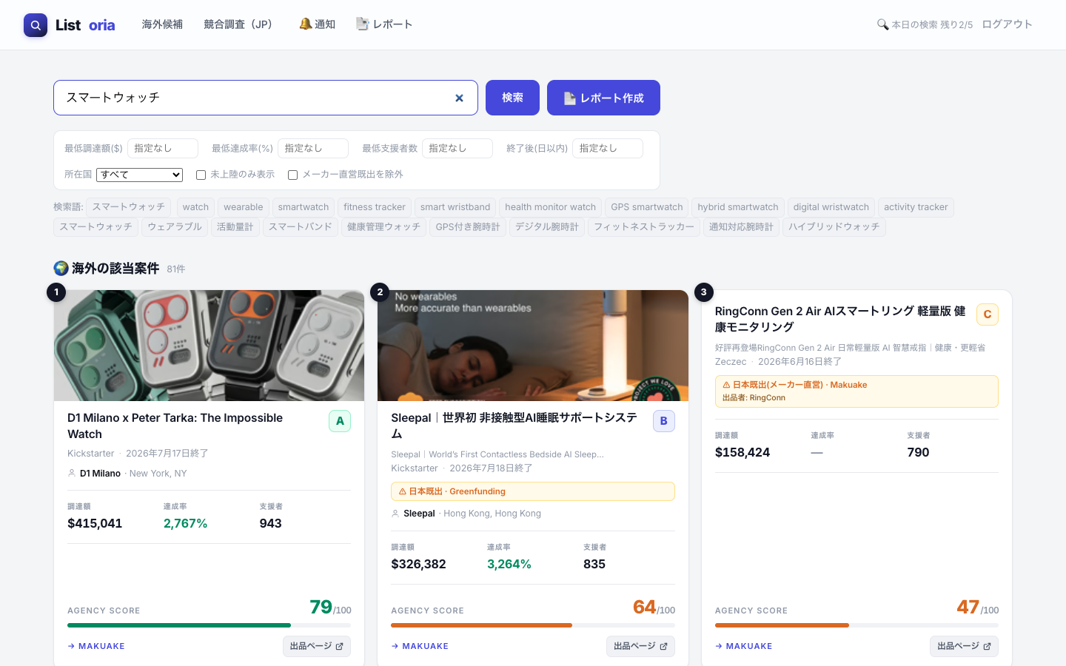Click the grade B badge on Sleepal card
This screenshot has width=1066, height=666.
tap(664, 421)
